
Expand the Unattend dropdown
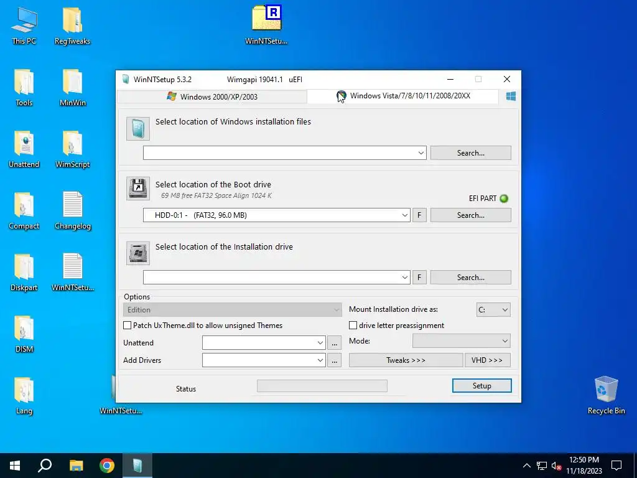(320, 343)
